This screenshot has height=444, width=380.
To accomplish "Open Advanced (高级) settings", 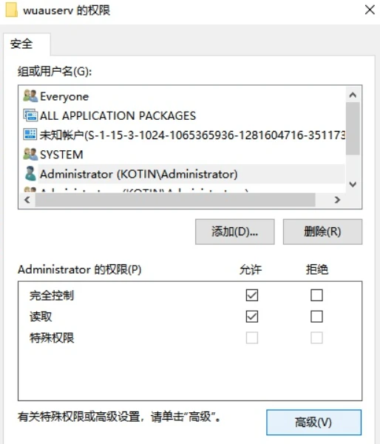I will 313,423.
